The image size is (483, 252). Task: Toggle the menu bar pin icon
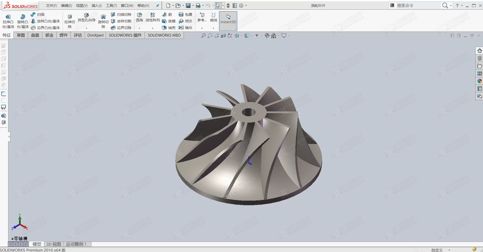(x=157, y=6)
